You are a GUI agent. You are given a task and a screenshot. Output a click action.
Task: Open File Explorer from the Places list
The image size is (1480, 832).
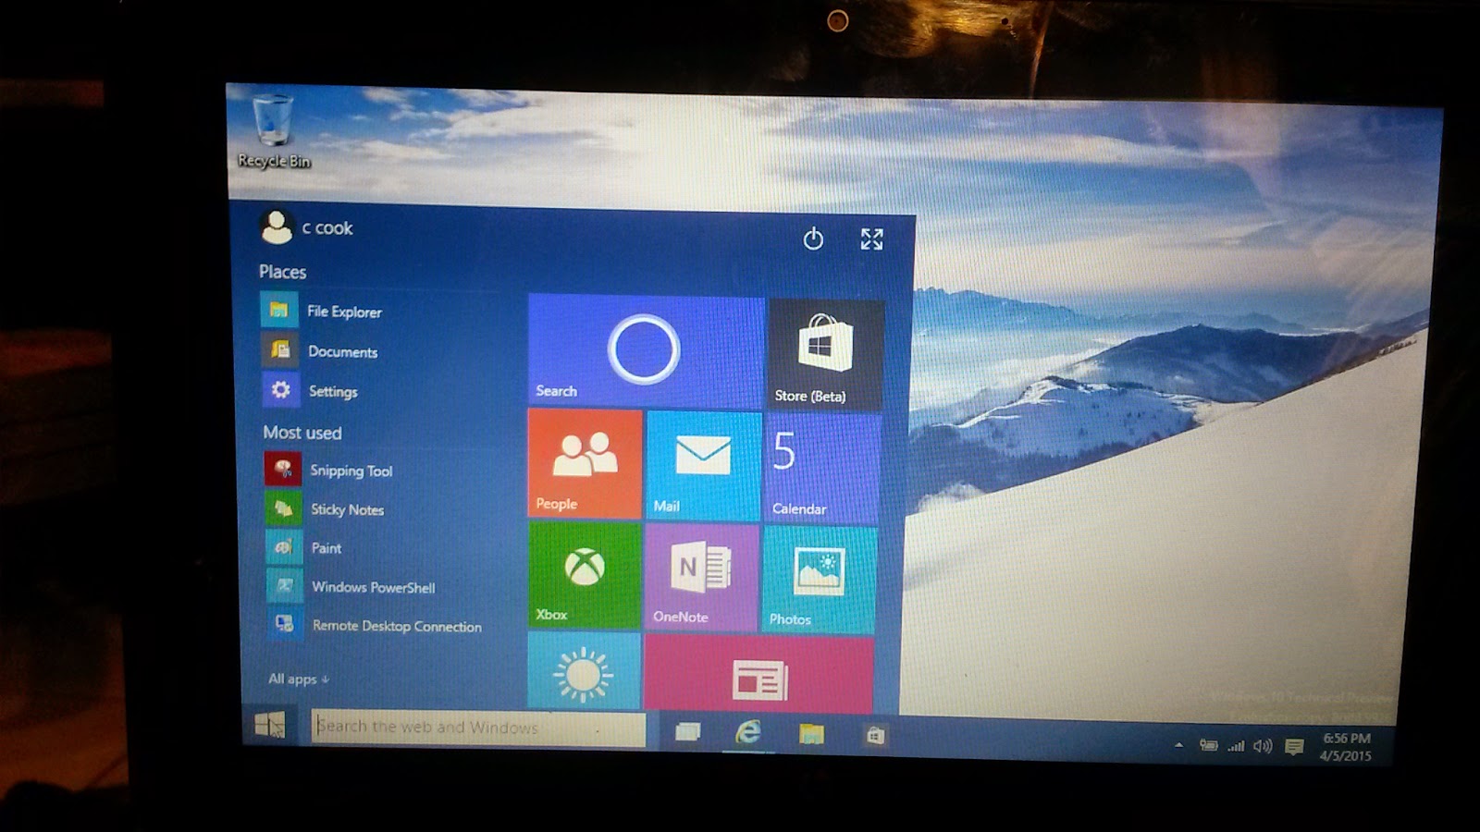click(322, 311)
